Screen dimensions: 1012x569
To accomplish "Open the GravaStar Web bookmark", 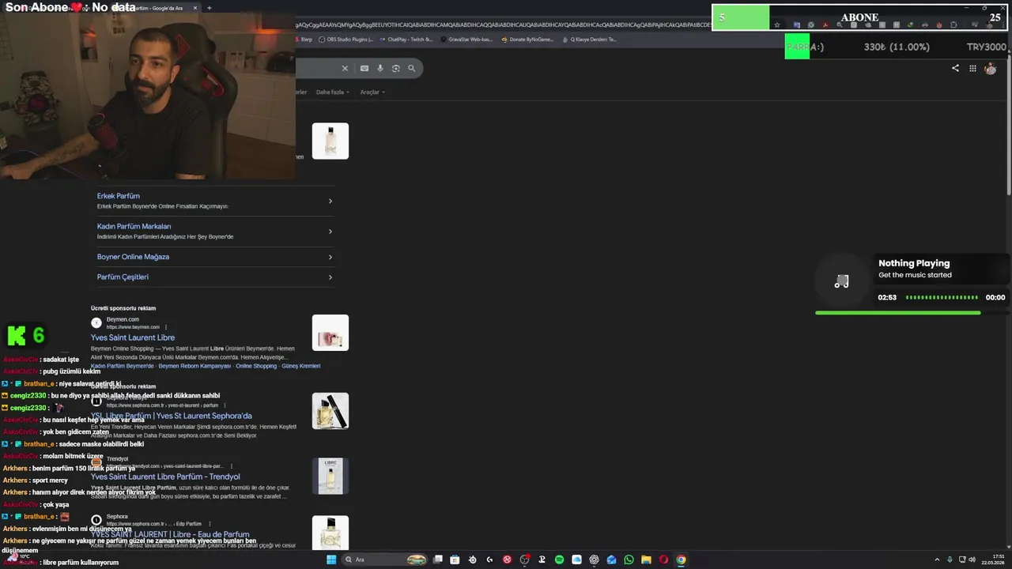I will (466, 39).
